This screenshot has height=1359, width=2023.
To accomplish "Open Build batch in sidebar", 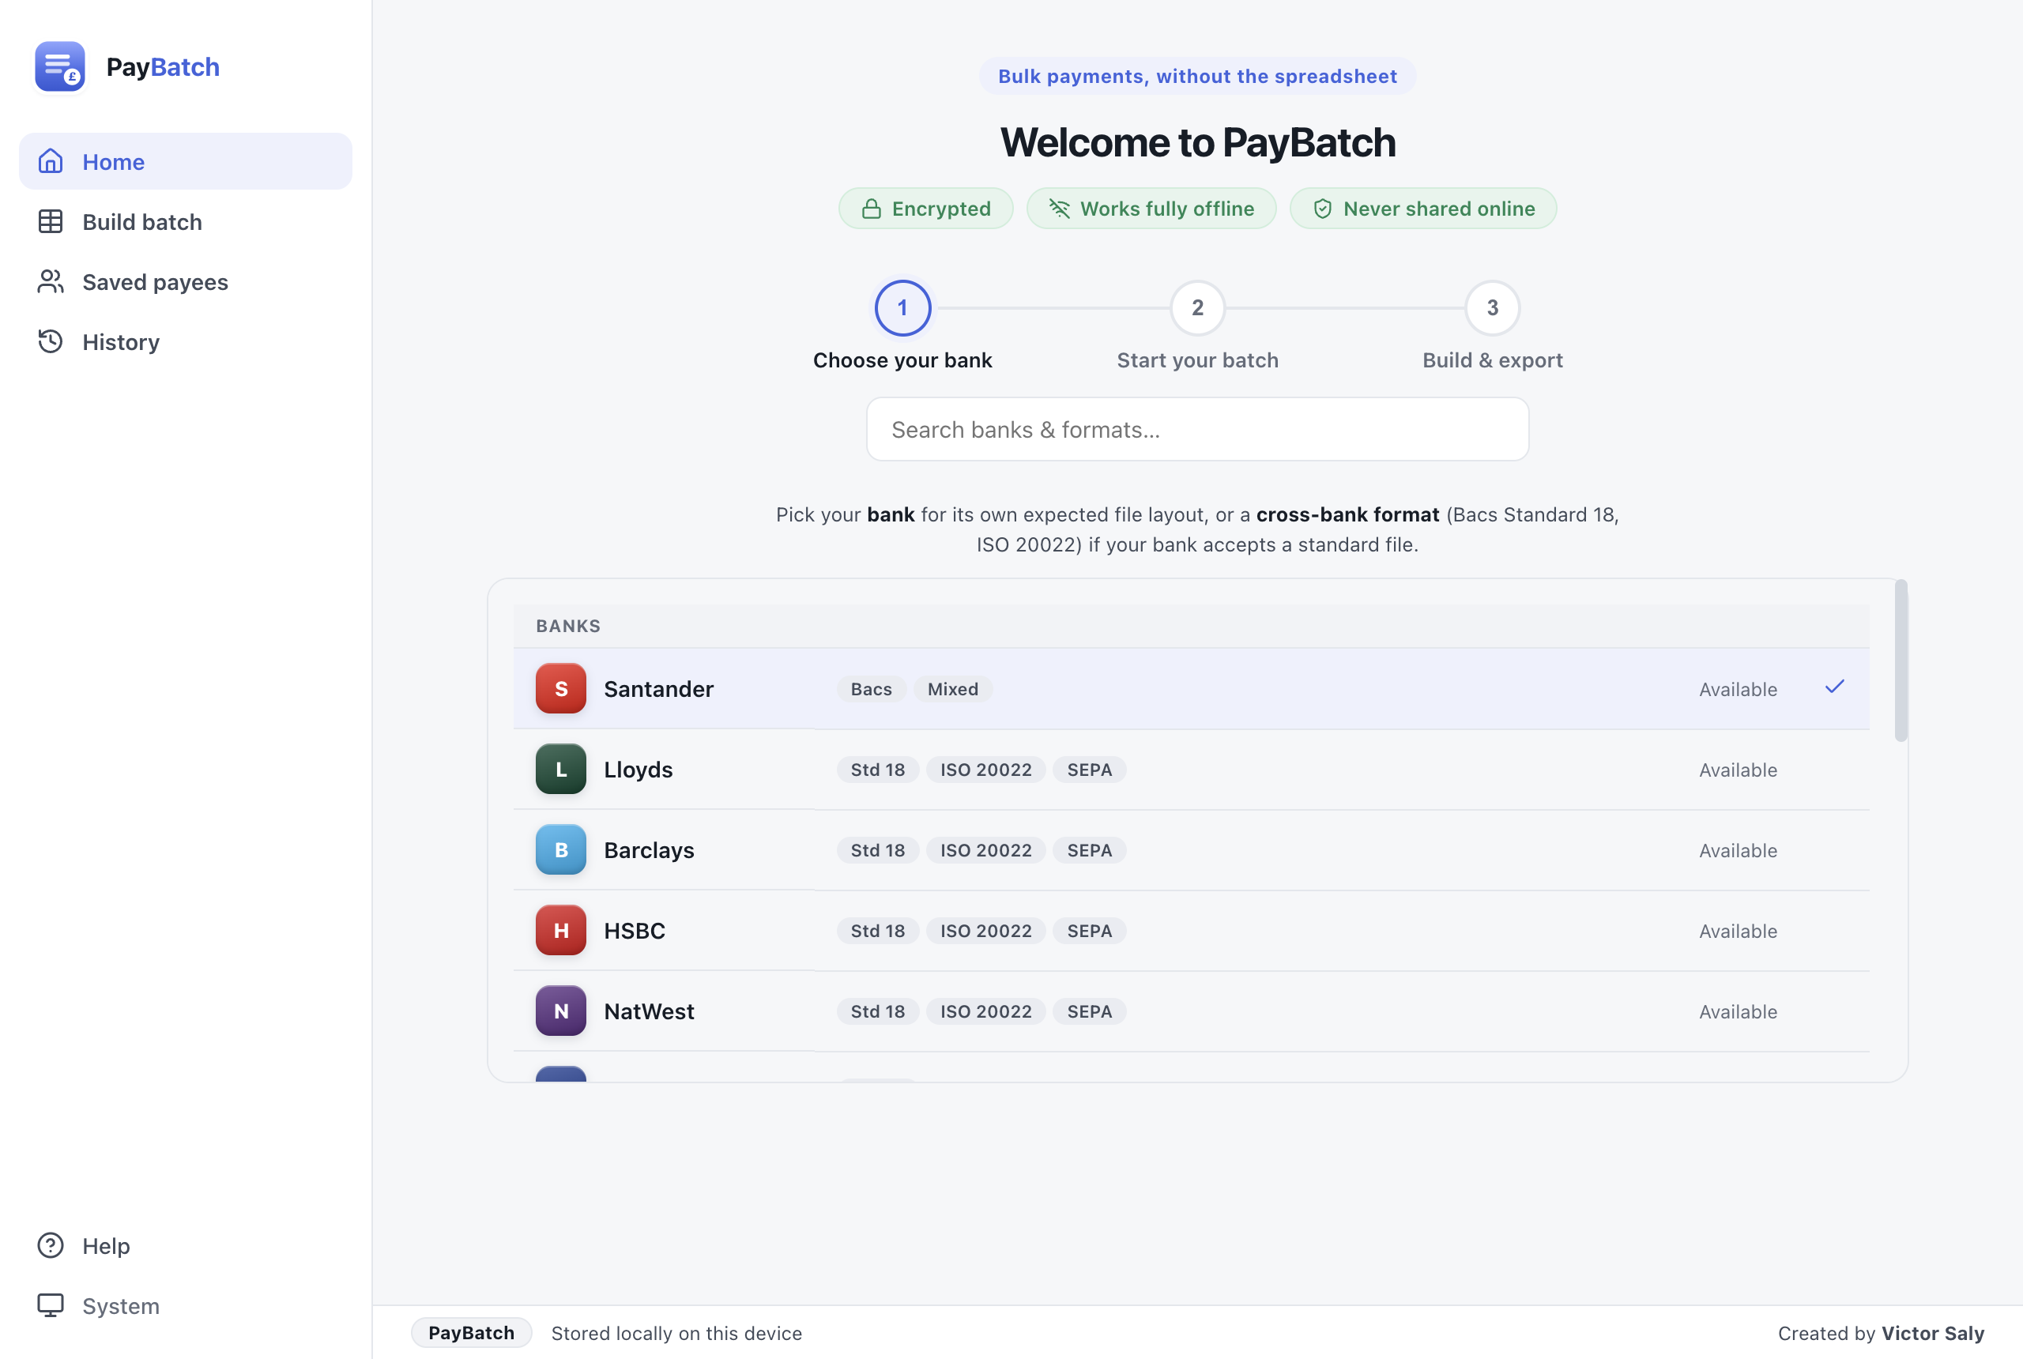I will pos(186,222).
